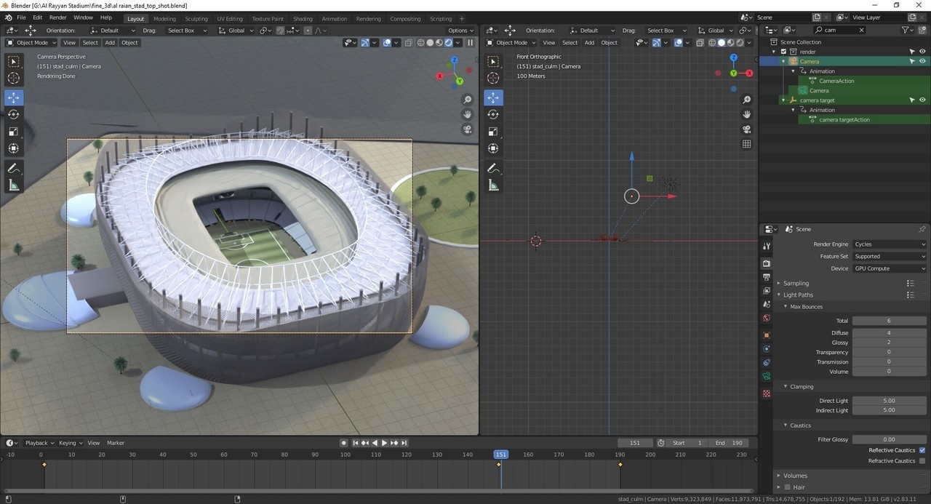Select the Transform tool in the left viewport
Screen dimensions: 931x504
pos(14,148)
